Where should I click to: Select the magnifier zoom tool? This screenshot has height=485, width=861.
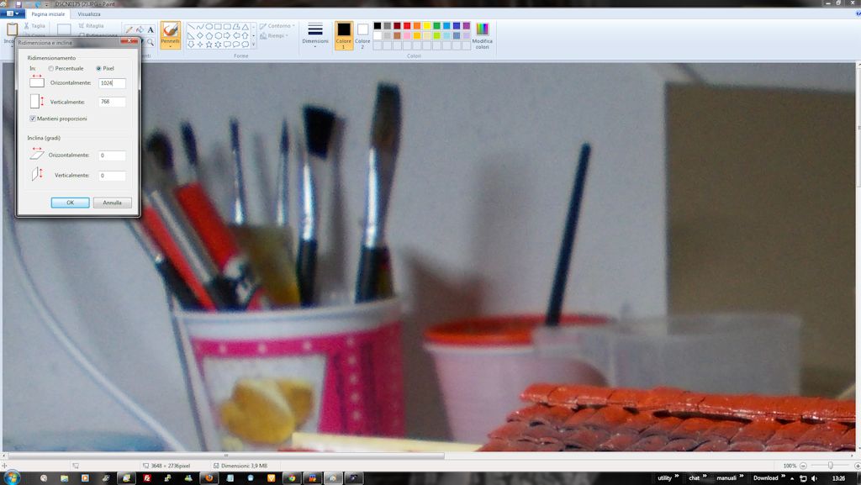point(150,42)
